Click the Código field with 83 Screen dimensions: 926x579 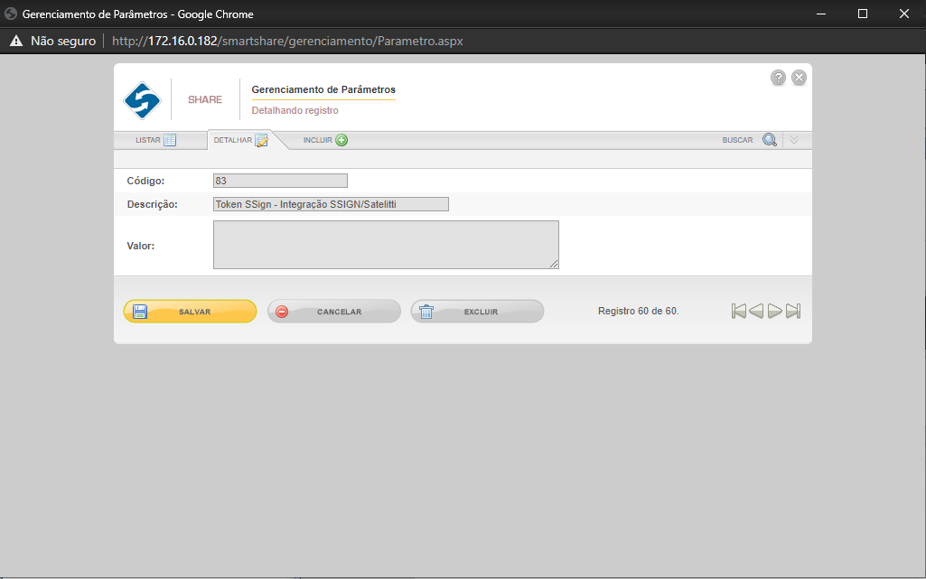[x=280, y=181]
